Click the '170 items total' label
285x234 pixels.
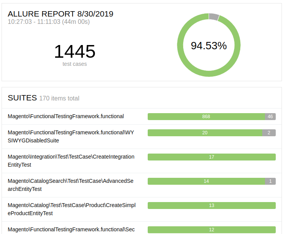pos(59,98)
